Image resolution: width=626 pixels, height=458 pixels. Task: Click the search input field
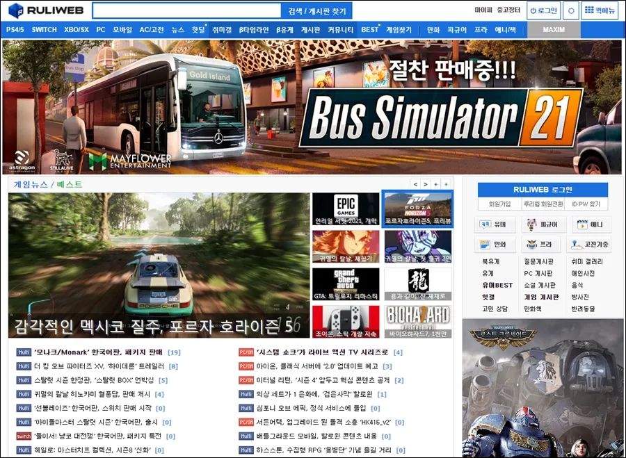[x=186, y=10]
